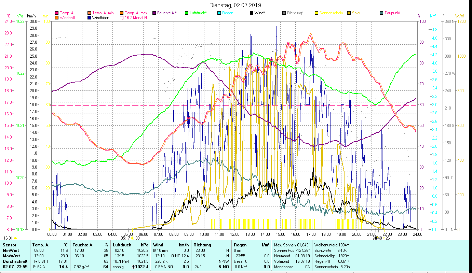
Task: Click the Temp. A. max legend swatch
Action: point(121,13)
